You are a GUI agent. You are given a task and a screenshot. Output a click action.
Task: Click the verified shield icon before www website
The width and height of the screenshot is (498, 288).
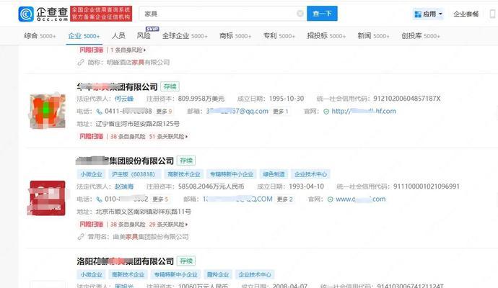coord(331,199)
